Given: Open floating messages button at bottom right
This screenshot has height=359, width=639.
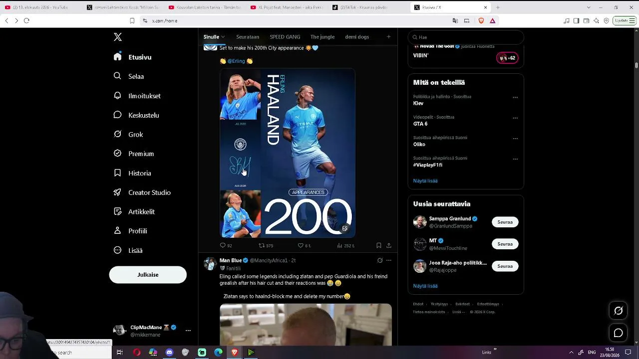Looking at the screenshot, I should 619,333.
